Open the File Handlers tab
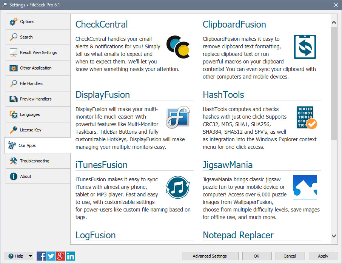Screen dimensions: 342x264 [38, 83]
